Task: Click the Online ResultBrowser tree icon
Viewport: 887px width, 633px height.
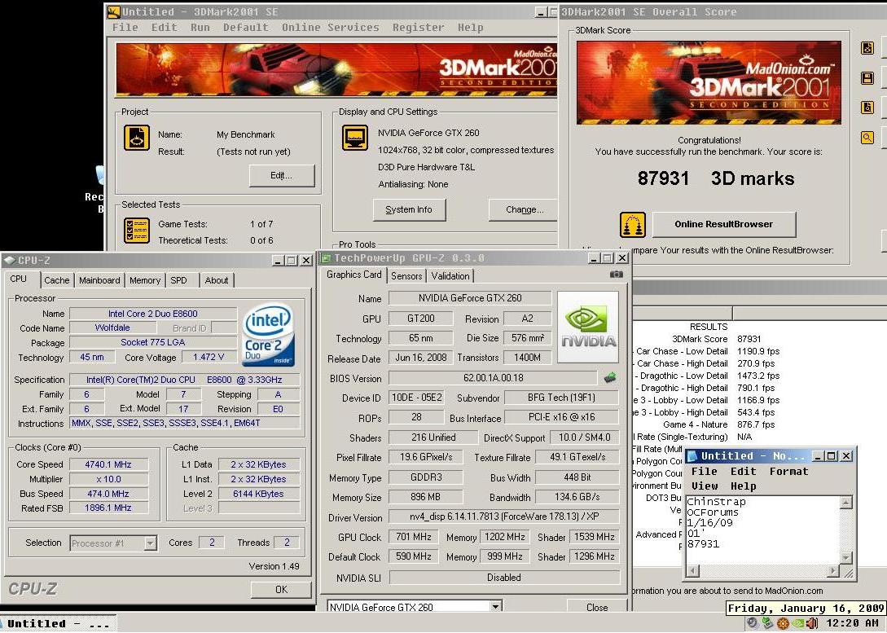Action: click(633, 225)
